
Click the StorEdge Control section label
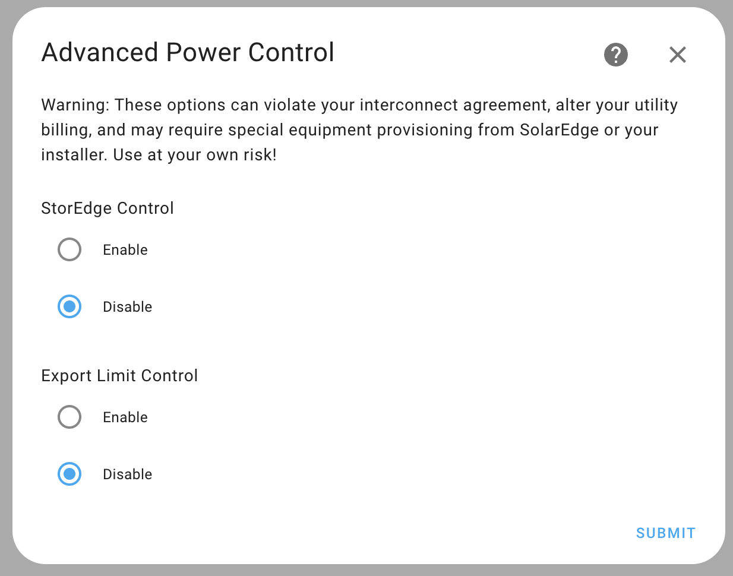108,208
